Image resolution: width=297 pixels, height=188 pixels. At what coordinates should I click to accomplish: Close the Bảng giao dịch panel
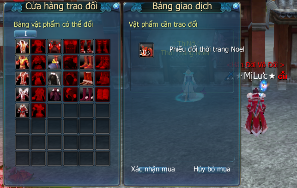click(236, 6)
